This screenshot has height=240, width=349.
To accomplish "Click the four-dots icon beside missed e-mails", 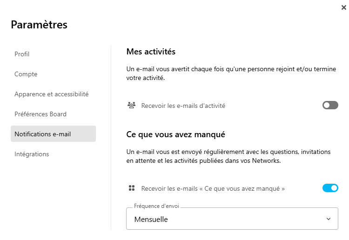I will pos(131,188).
